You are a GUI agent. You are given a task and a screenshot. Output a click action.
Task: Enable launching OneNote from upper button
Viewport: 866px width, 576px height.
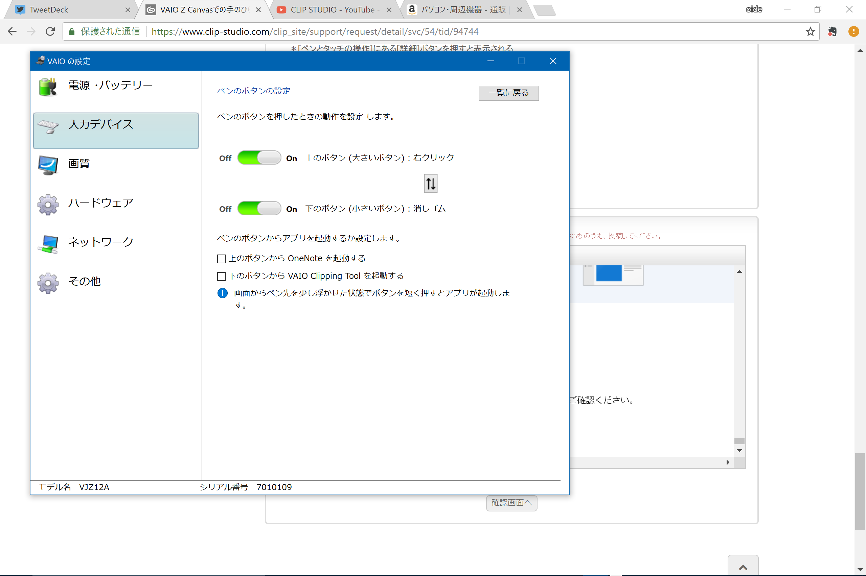pyautogui.click(x=221, y=259)
